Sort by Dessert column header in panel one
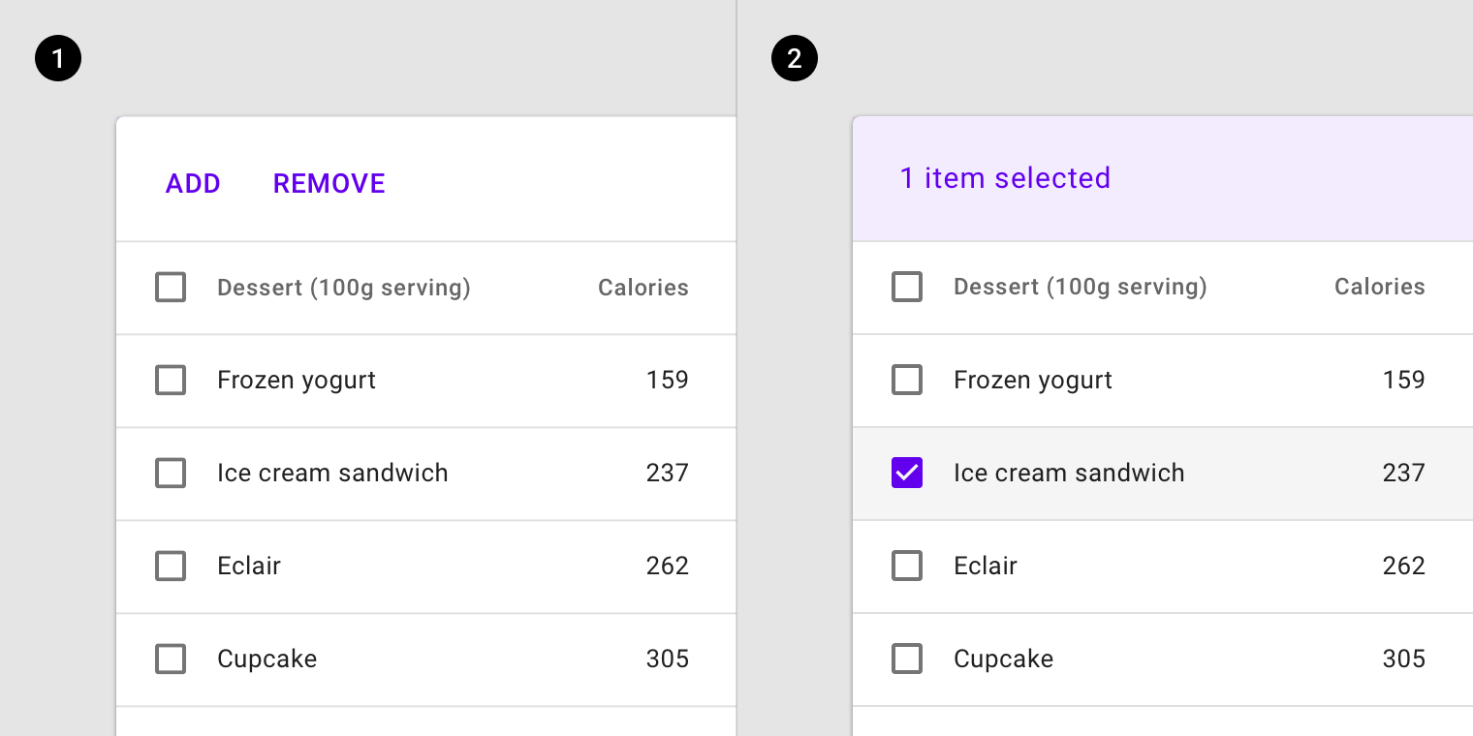This screenshot has height=736, width=1473. pyautogui.click(x=344, y=288)
